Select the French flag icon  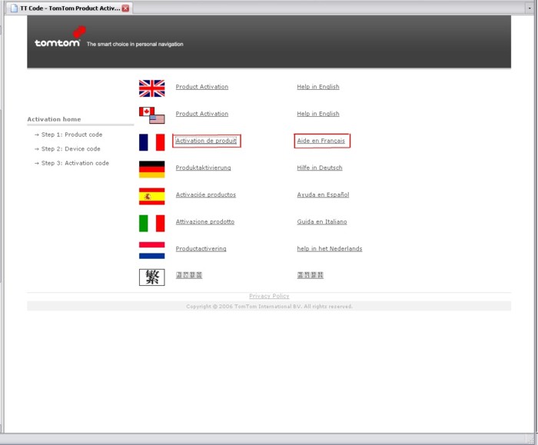click(x=151, y=142)
